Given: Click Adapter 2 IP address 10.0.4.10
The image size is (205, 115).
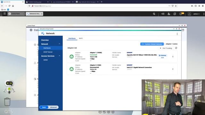Looking at the screenshot, I should coord(93,69).
